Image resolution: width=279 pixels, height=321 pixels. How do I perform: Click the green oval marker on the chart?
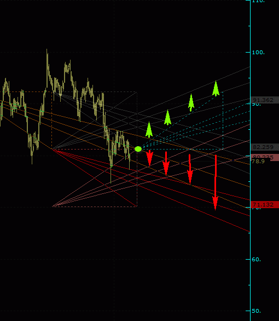pyautogui.click(x=138, y=149)
